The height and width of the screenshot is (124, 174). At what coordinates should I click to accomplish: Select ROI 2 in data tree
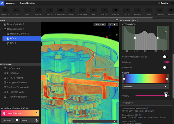coord(13,43)
